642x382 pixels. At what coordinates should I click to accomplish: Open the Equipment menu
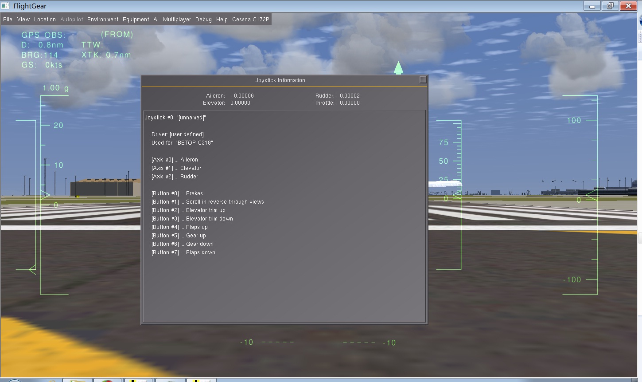coord(136,20)
